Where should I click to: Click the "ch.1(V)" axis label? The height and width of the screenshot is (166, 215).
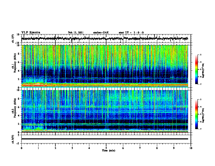click(x=13, y=39)
